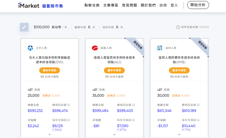Open 關於我們 page
Viewport: 226px width, 138px height.
click(148, 5)
